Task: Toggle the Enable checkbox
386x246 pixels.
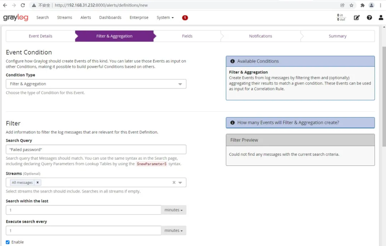Action: click(x=8, y=242)
